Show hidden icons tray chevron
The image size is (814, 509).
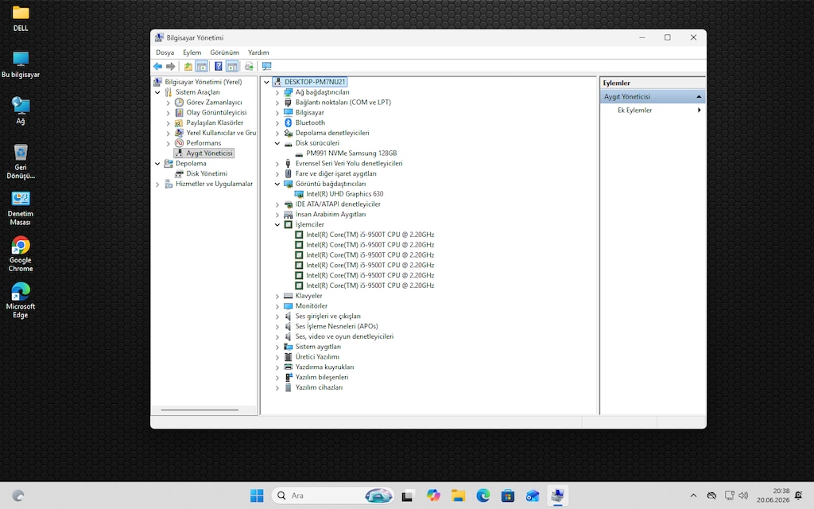693,495
